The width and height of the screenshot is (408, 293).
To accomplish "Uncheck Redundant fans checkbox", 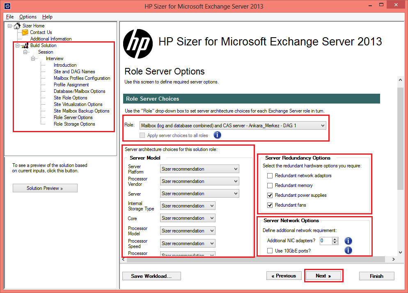I will 270,205.
